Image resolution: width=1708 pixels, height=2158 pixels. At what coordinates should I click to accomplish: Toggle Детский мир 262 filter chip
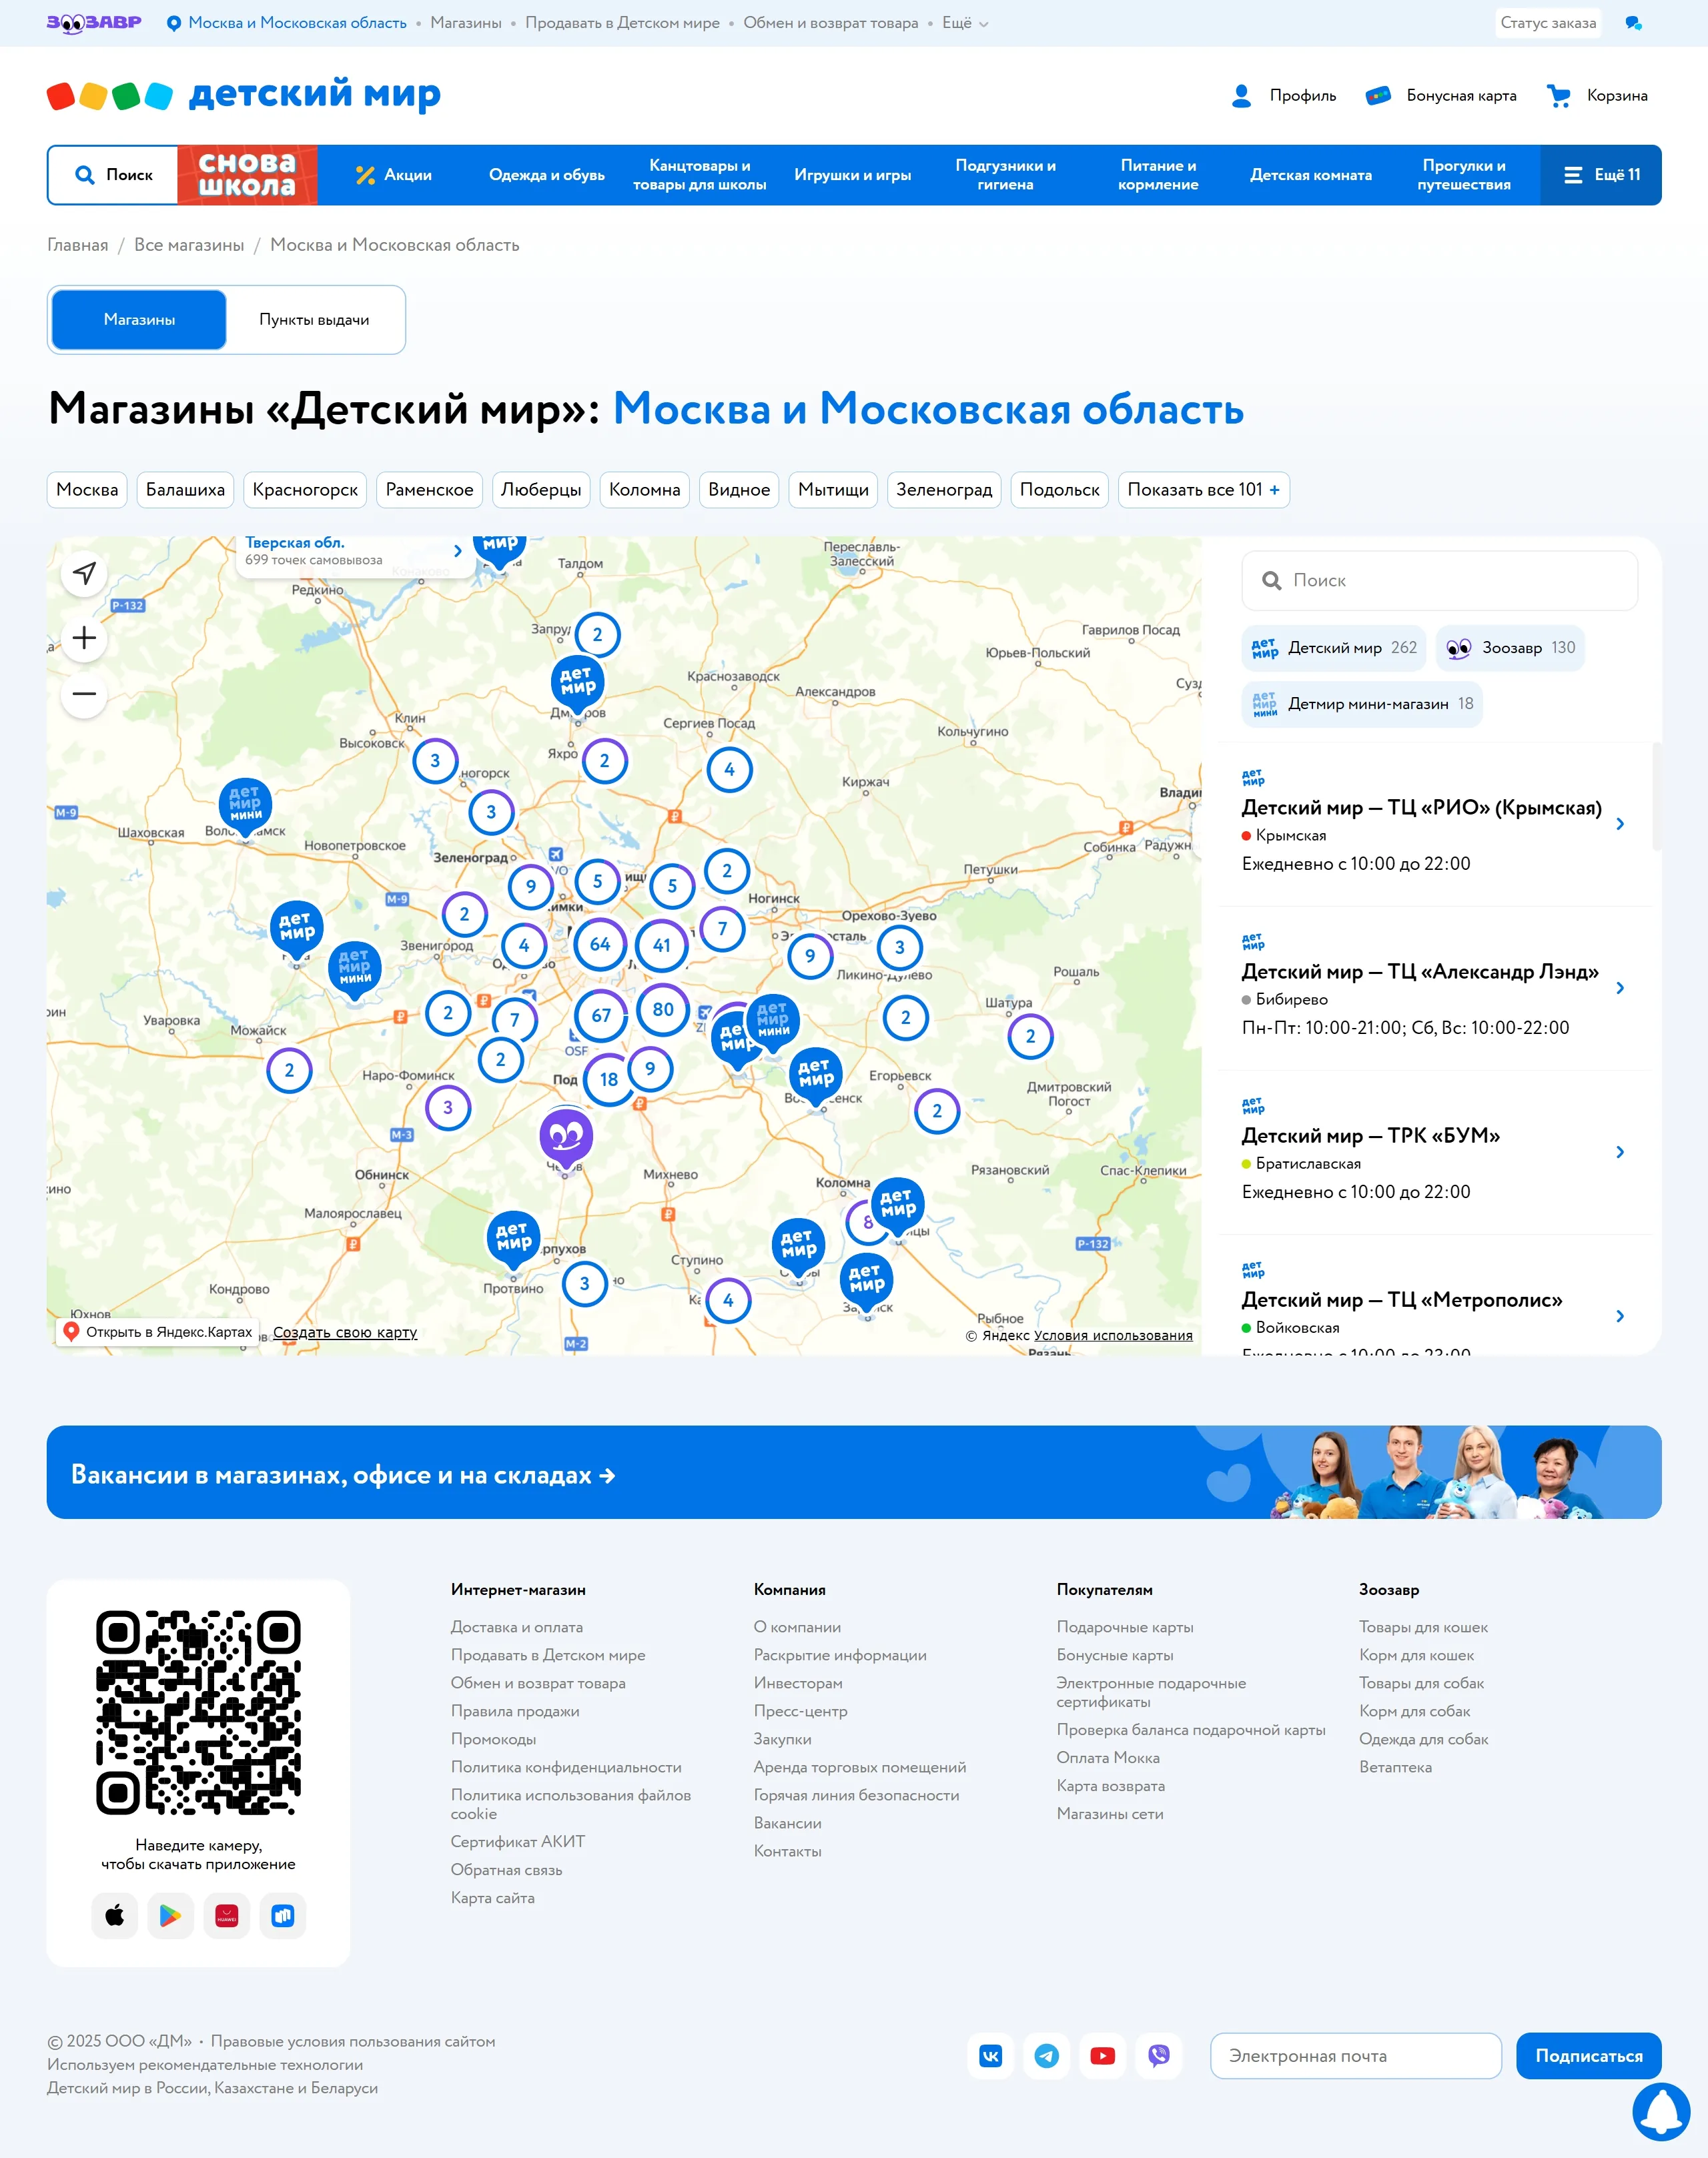click(1335, 648)
